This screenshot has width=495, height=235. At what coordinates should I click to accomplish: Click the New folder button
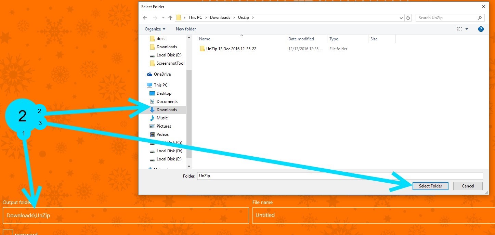pyautogui.click(x=186, y=29)
